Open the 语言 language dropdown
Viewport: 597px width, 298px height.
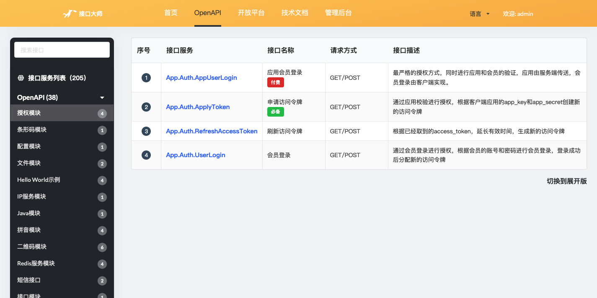(x=480, y=14)
